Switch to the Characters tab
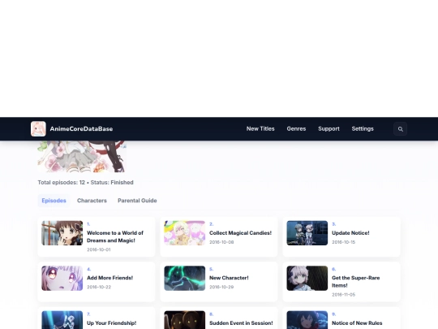The width and height of the screenshot is (438, 329). point(92,201)
